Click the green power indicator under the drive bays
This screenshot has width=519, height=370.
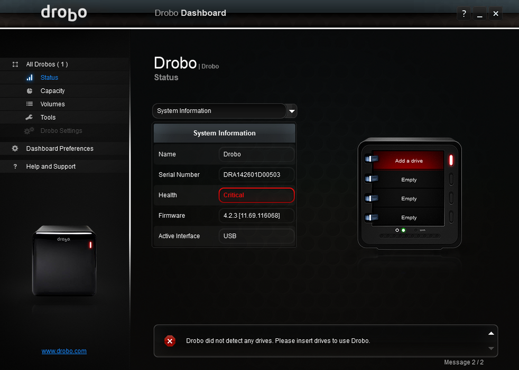pos(403,230)
